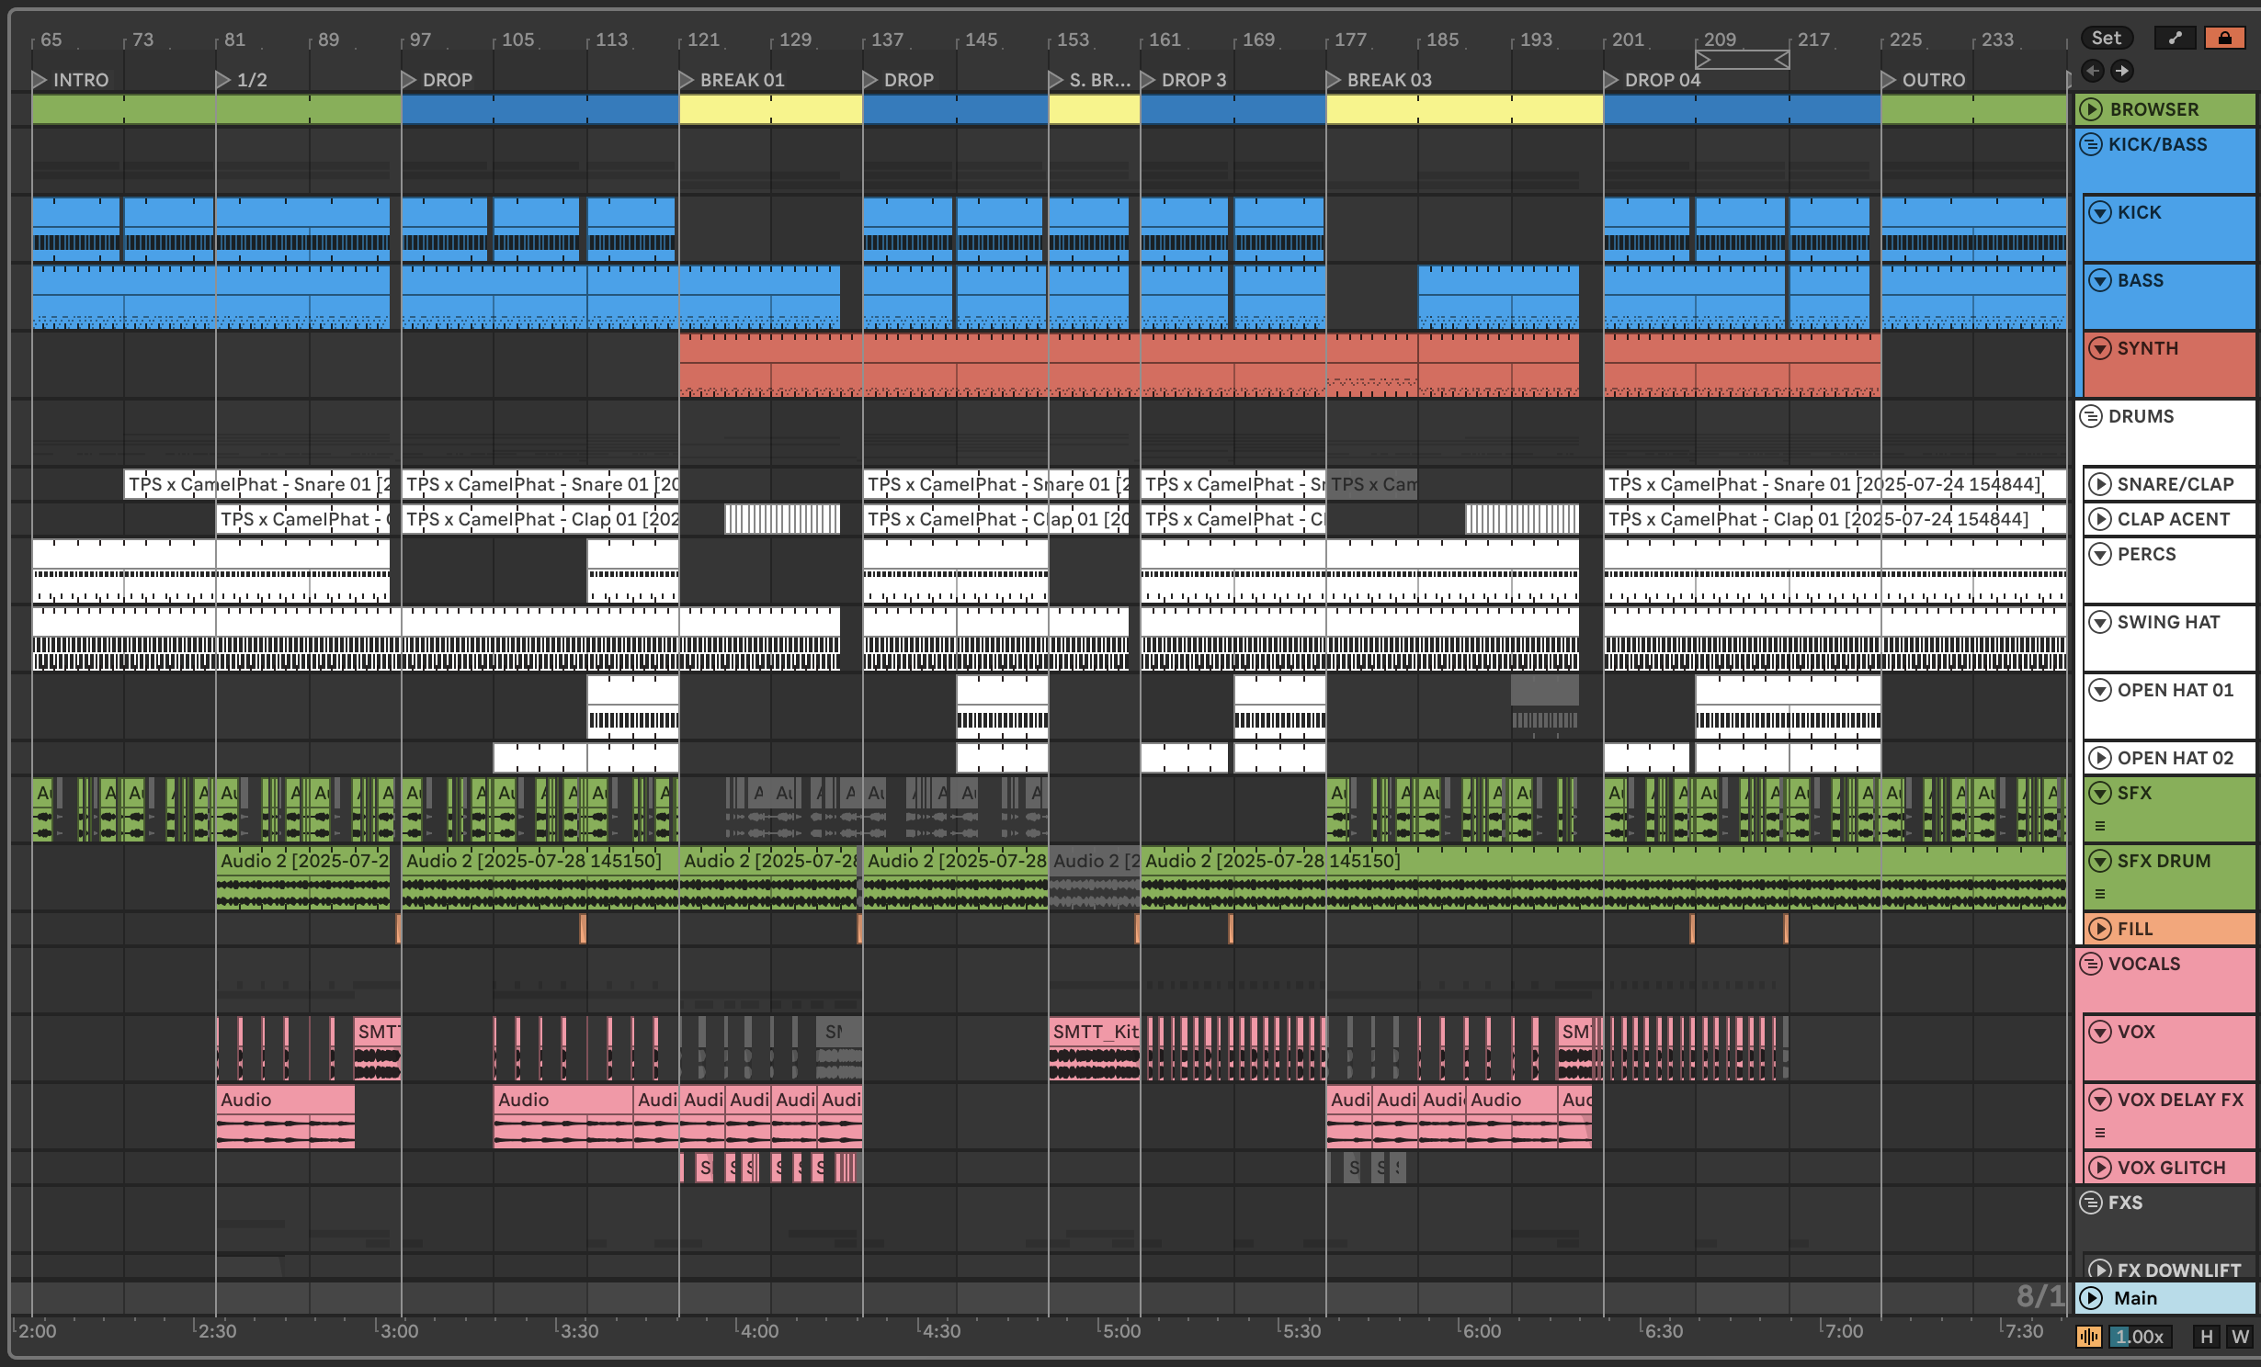
Task: Jump to the next locator arrow
Action: pos(2121,71)
